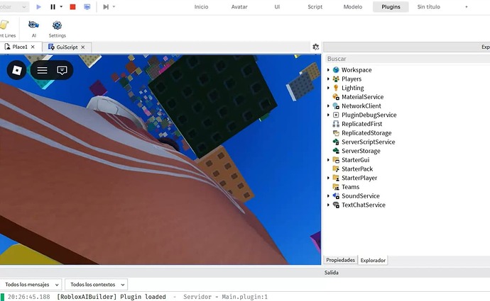Toggle the client/server view monitor icon
This screenshot has width=490, height=301.
[87, 7]
